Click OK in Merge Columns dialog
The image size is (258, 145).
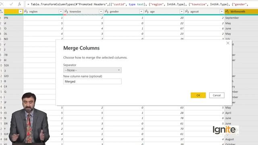tap(198, 95)
